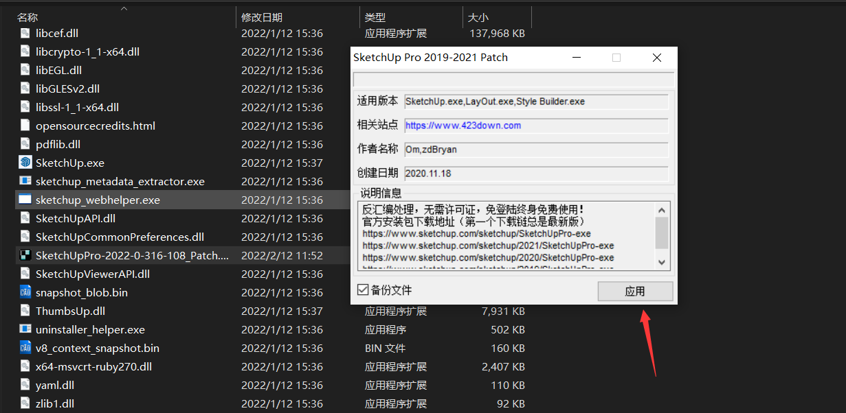This screenshot has height=413, width=846.
Task: Click the libcrypto-1_1-x64.dll file icon
Action: point(25,51)
